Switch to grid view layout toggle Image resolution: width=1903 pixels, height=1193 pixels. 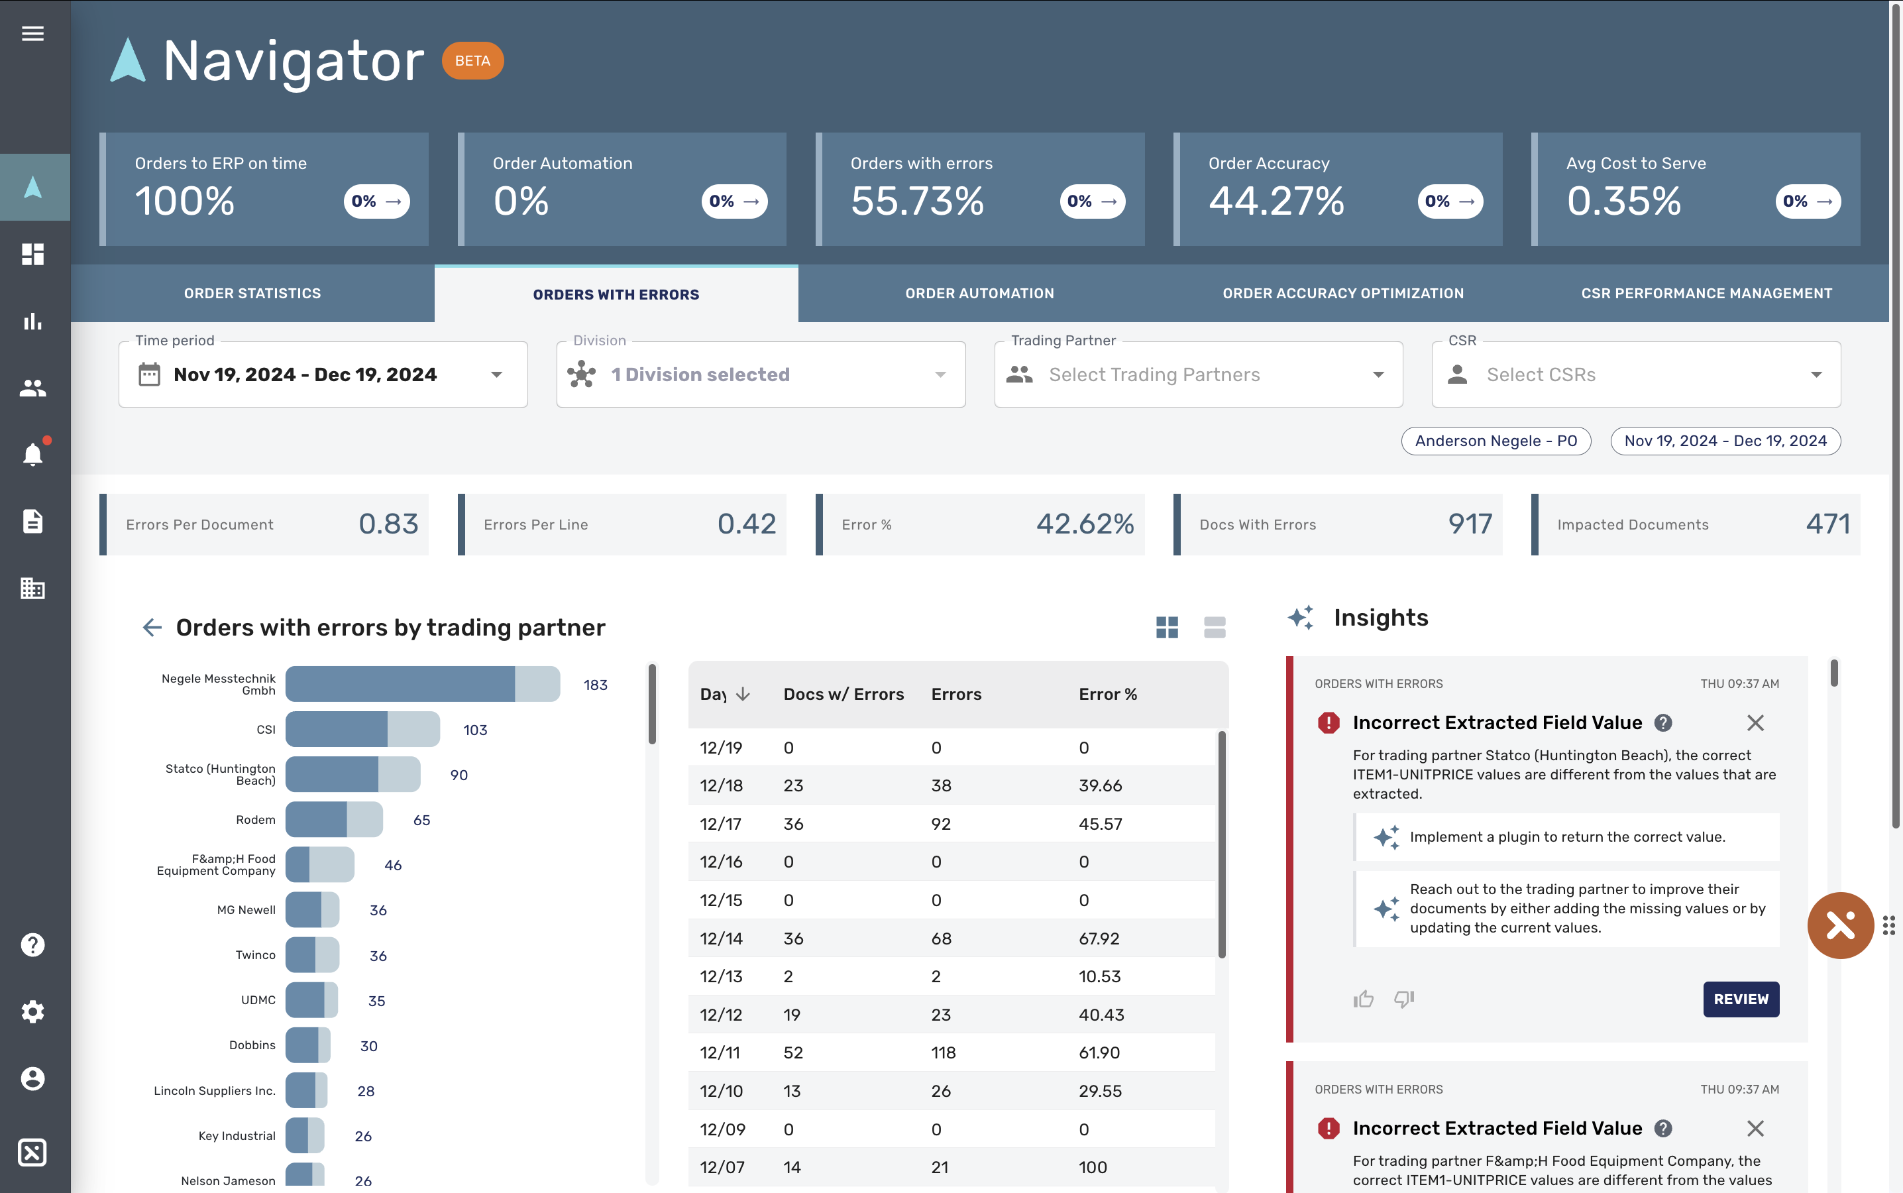1166,627
